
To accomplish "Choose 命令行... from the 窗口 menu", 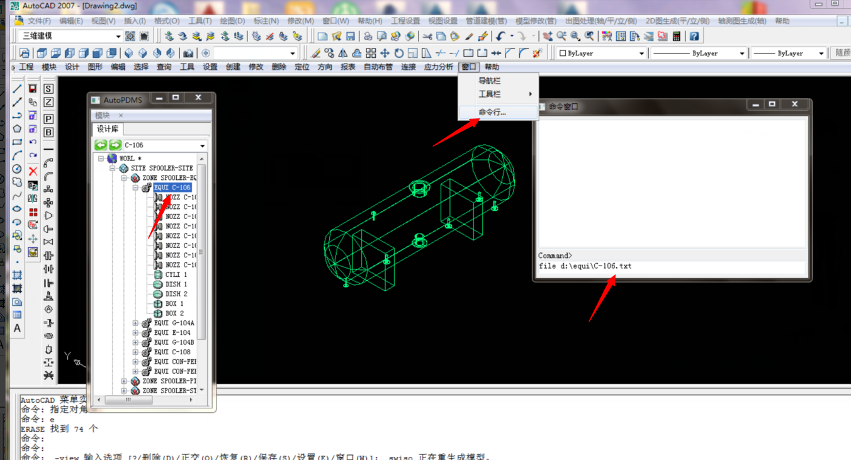I will click(x=492, y=113).
